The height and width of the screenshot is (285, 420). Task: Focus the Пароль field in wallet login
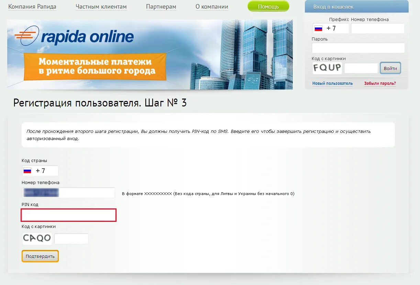pyautogui.click(x=358, y=48)
